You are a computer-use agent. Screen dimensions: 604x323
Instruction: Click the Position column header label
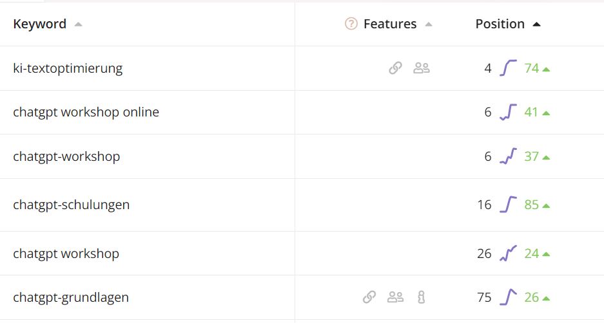point(500,24)
